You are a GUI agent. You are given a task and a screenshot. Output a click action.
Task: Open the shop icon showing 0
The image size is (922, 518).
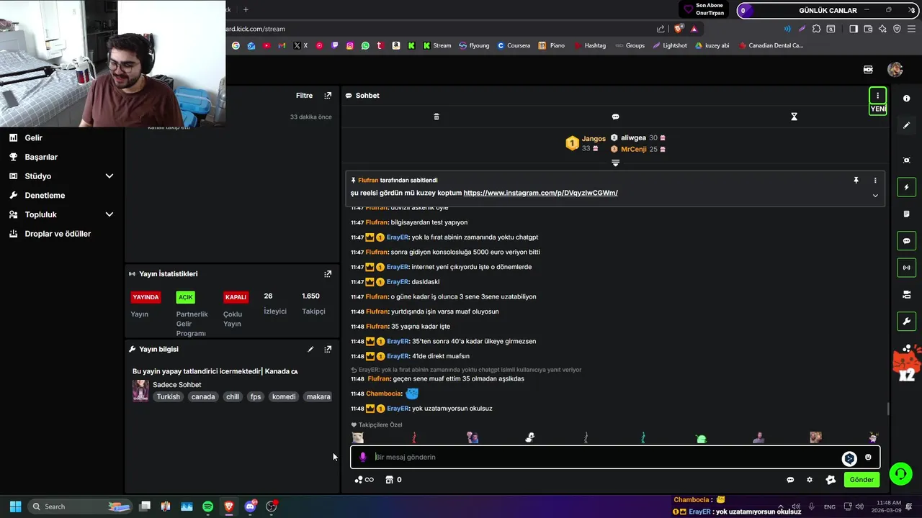pyautogui.click(x=393, y=480)
